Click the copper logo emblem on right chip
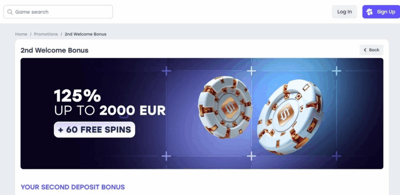The image size is (400, 195). [283, 114]
